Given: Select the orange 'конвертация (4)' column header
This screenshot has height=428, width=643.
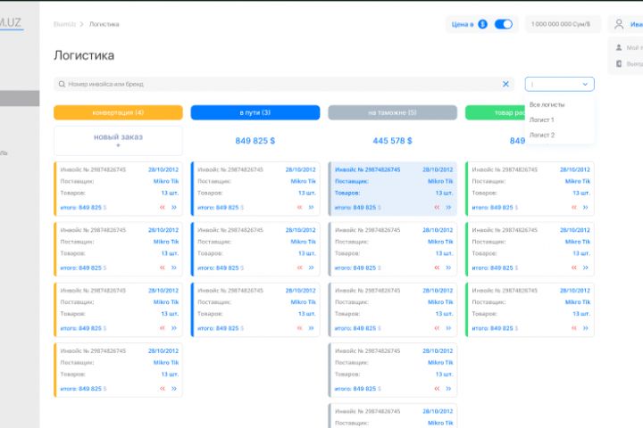Looking at the screenshot, I should 118,112.
